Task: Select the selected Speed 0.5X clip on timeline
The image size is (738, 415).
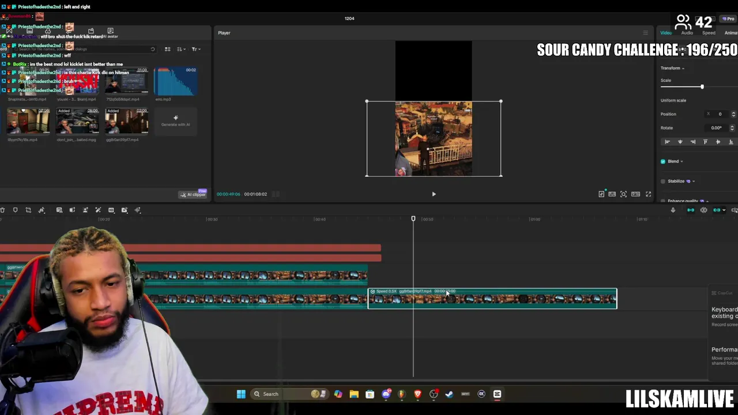Action: pos(492,299)
